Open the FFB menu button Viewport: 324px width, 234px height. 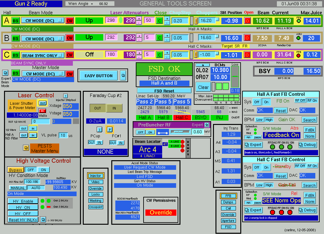tap(228, 196)
